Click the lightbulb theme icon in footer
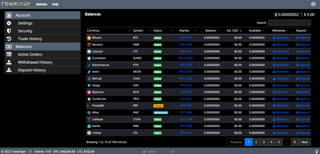The image size is (320, 154). (317, 152)
